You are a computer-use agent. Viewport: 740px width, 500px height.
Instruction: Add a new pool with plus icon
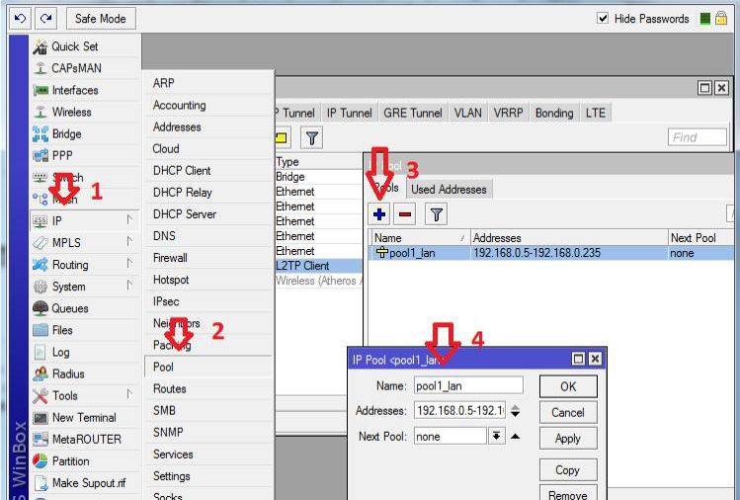pyautogui.click(x=379, y=214)
